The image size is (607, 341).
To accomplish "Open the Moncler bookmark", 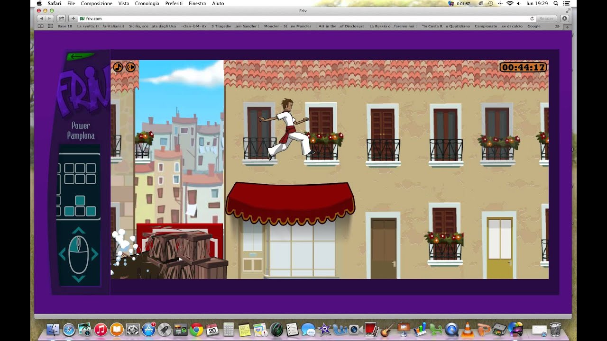I will [287, 27].
